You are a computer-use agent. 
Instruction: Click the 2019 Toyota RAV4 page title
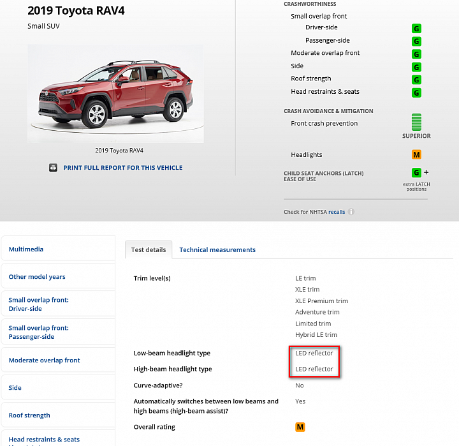tap(76, 11)
